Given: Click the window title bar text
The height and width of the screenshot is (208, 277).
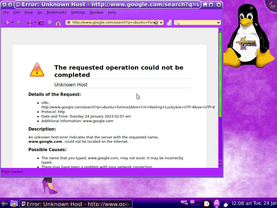Looking at the screenshot, I should tap(111, 5).
